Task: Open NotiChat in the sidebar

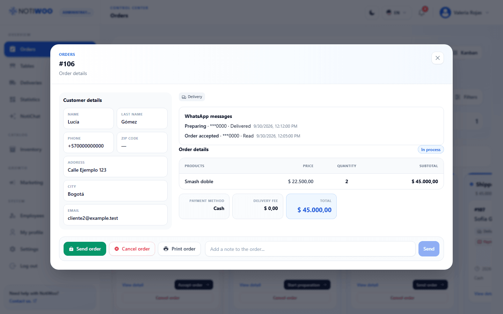Action: pyautogui.click(x=27, y=116)
